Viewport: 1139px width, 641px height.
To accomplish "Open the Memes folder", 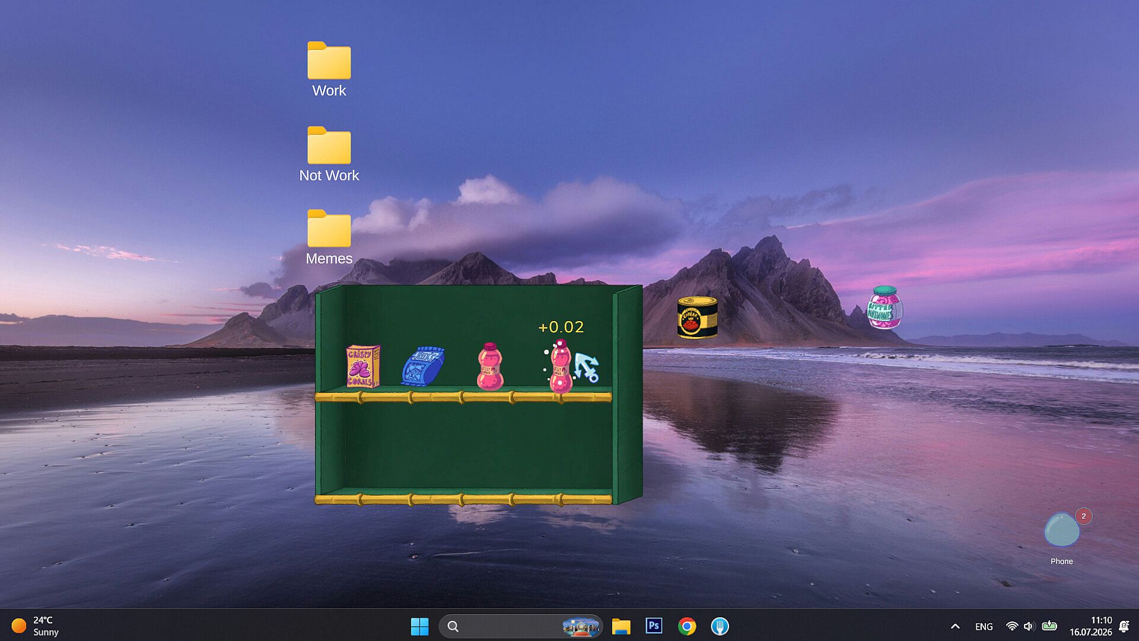I will tap(329, 237).
